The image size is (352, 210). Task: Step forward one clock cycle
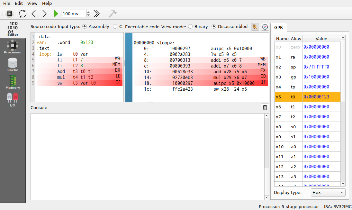tap(44, 14)
